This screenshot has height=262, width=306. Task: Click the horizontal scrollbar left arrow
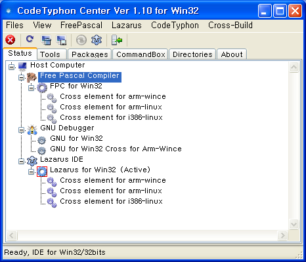[12, 236]
